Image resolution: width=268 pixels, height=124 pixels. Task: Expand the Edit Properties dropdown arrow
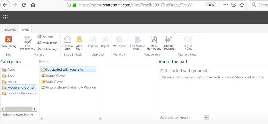(35, 49)
